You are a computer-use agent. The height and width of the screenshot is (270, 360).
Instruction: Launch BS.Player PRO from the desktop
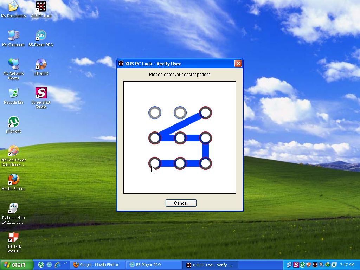[x=41, y=36]
